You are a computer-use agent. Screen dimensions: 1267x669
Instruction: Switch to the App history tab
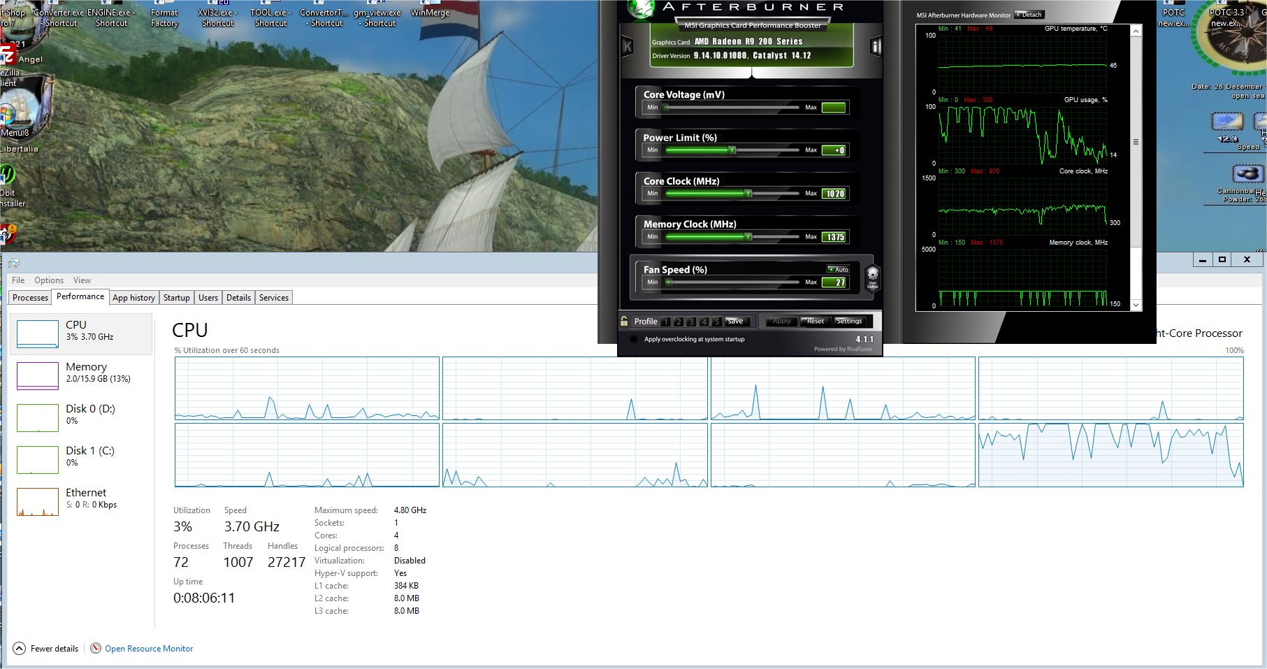click(133, 297)
